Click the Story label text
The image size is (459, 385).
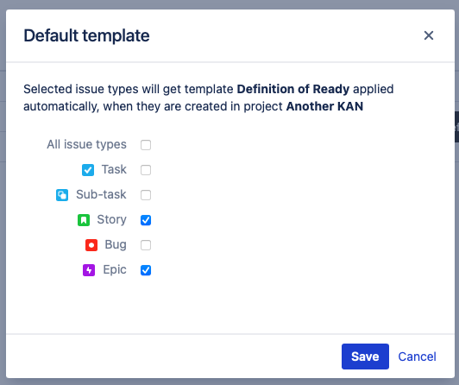[112, 219]
